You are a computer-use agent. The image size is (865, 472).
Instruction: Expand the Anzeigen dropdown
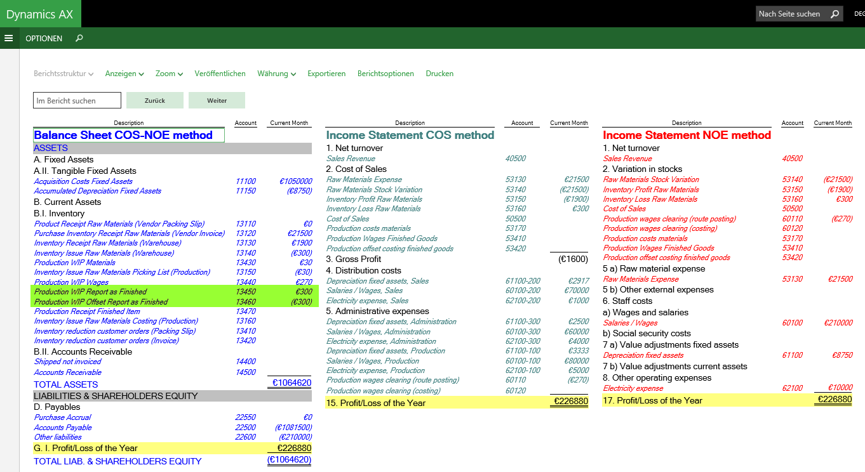click(x=124, y=74)
